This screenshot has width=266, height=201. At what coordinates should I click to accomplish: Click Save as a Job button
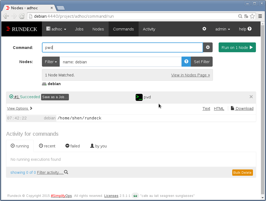55,97
